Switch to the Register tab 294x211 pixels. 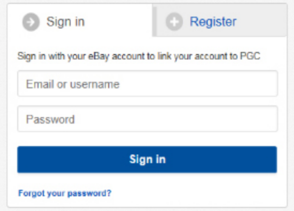tap(212, 22)
